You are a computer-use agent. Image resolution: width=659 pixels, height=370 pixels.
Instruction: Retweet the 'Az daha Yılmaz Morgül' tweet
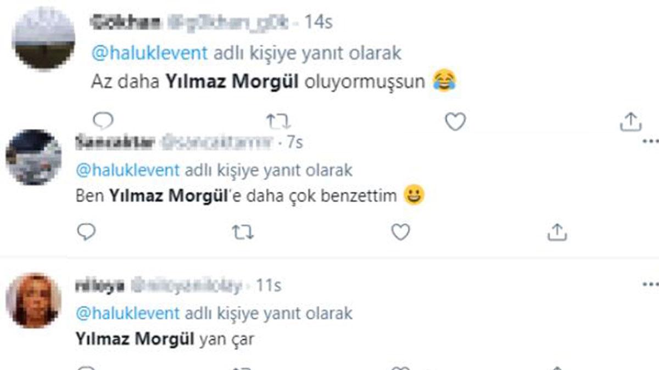tap(278, 121)
